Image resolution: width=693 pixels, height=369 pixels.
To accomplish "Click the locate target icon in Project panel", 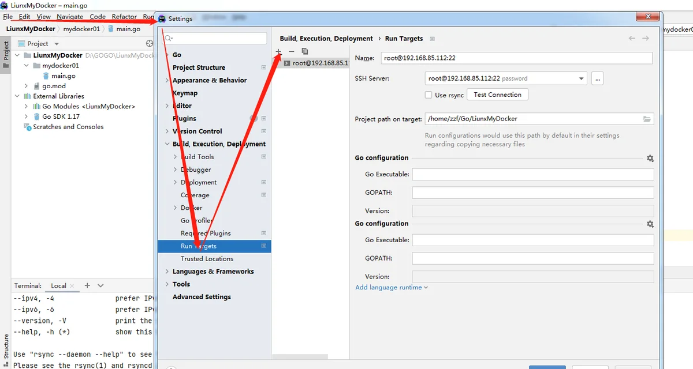I will [150, 43].
